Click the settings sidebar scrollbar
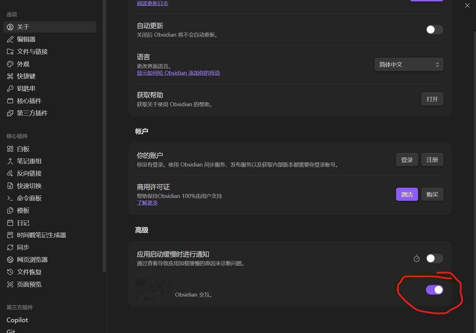 coord(104,136)
